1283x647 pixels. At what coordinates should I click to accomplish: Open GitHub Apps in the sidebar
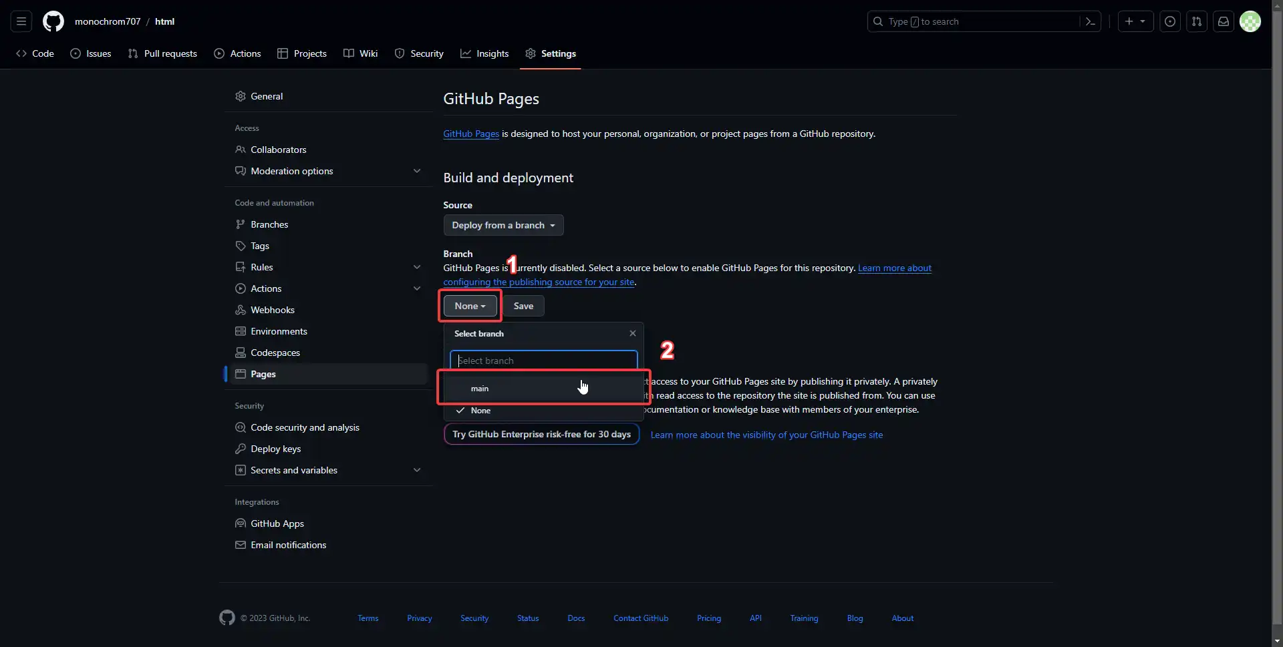click(x=327, y=523)
